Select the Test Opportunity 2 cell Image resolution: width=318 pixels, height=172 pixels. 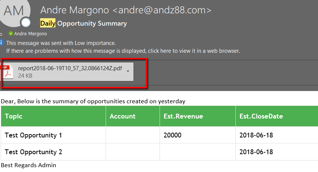33,152
